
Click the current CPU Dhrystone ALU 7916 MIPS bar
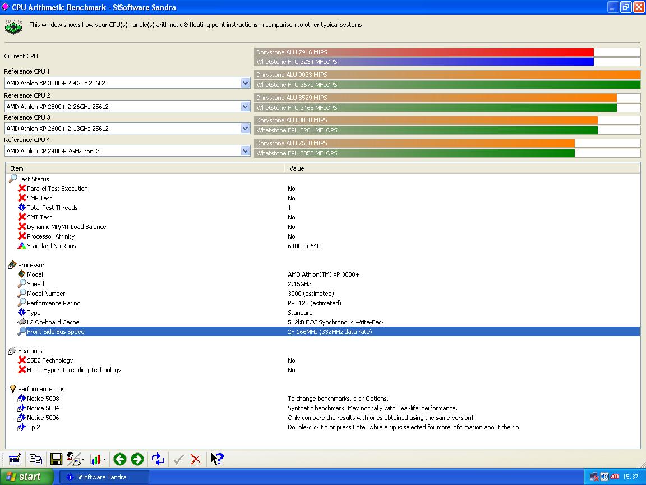[447, 52]
